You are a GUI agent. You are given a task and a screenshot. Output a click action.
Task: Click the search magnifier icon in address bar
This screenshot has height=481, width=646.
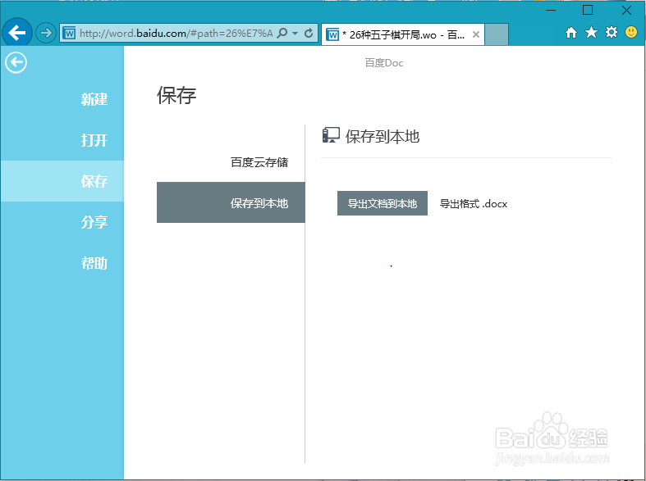coord(282,33)
